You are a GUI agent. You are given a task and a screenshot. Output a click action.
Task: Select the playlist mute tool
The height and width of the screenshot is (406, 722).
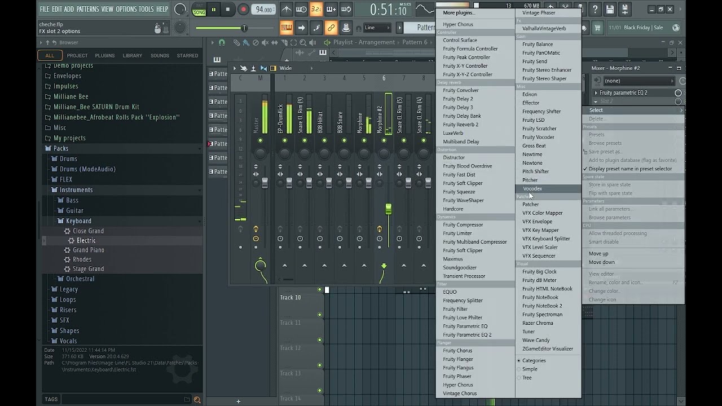[265, 42]
